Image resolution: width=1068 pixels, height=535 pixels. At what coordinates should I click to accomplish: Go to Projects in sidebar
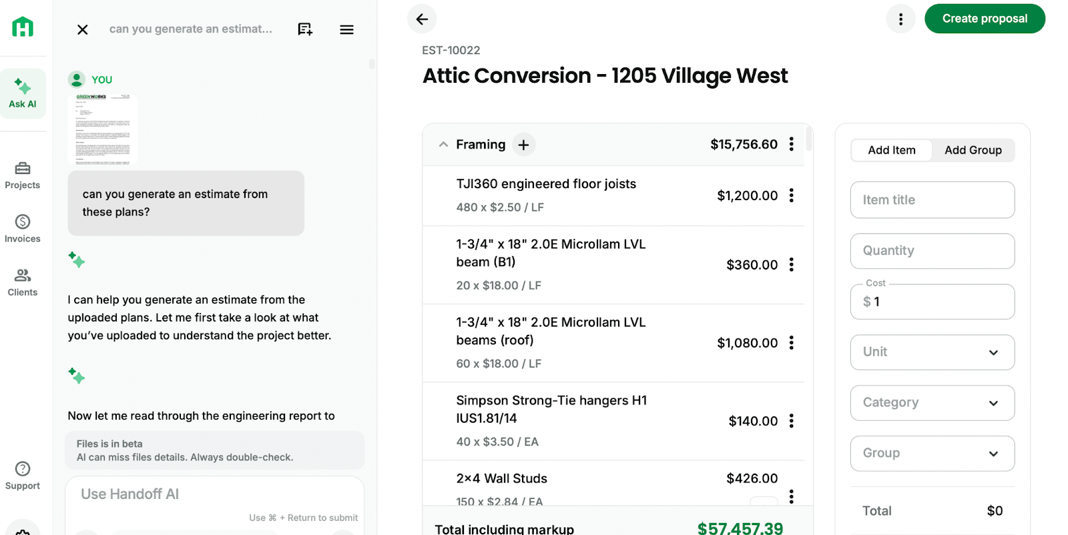(x=23, y=175)
